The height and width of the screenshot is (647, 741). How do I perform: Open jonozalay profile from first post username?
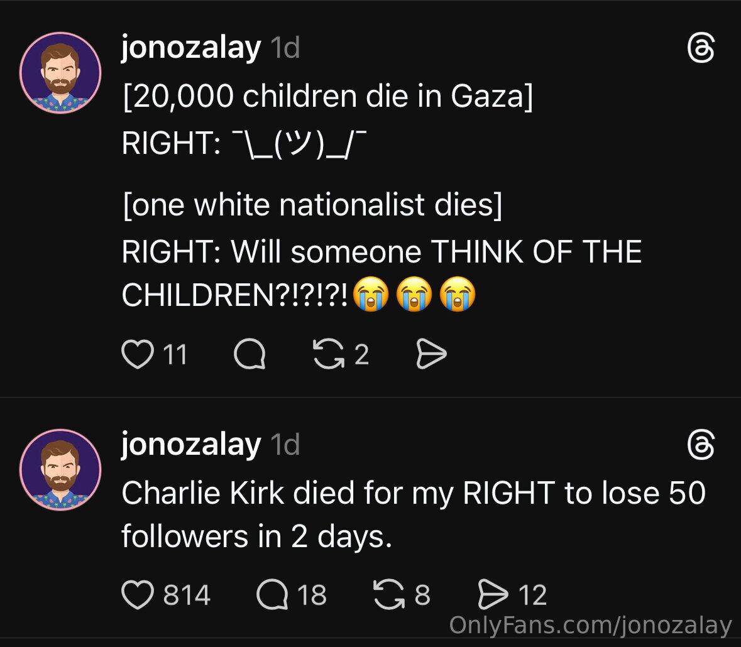[191, 48]
